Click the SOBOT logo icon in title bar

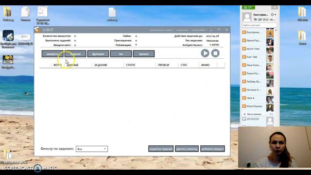[x=37, y=30]
